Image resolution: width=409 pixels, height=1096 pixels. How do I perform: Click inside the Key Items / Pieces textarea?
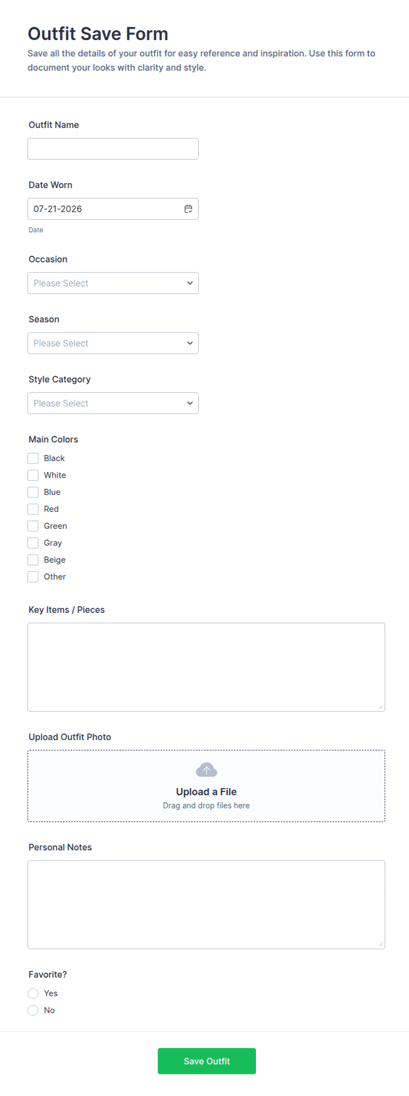pos(206,667)
